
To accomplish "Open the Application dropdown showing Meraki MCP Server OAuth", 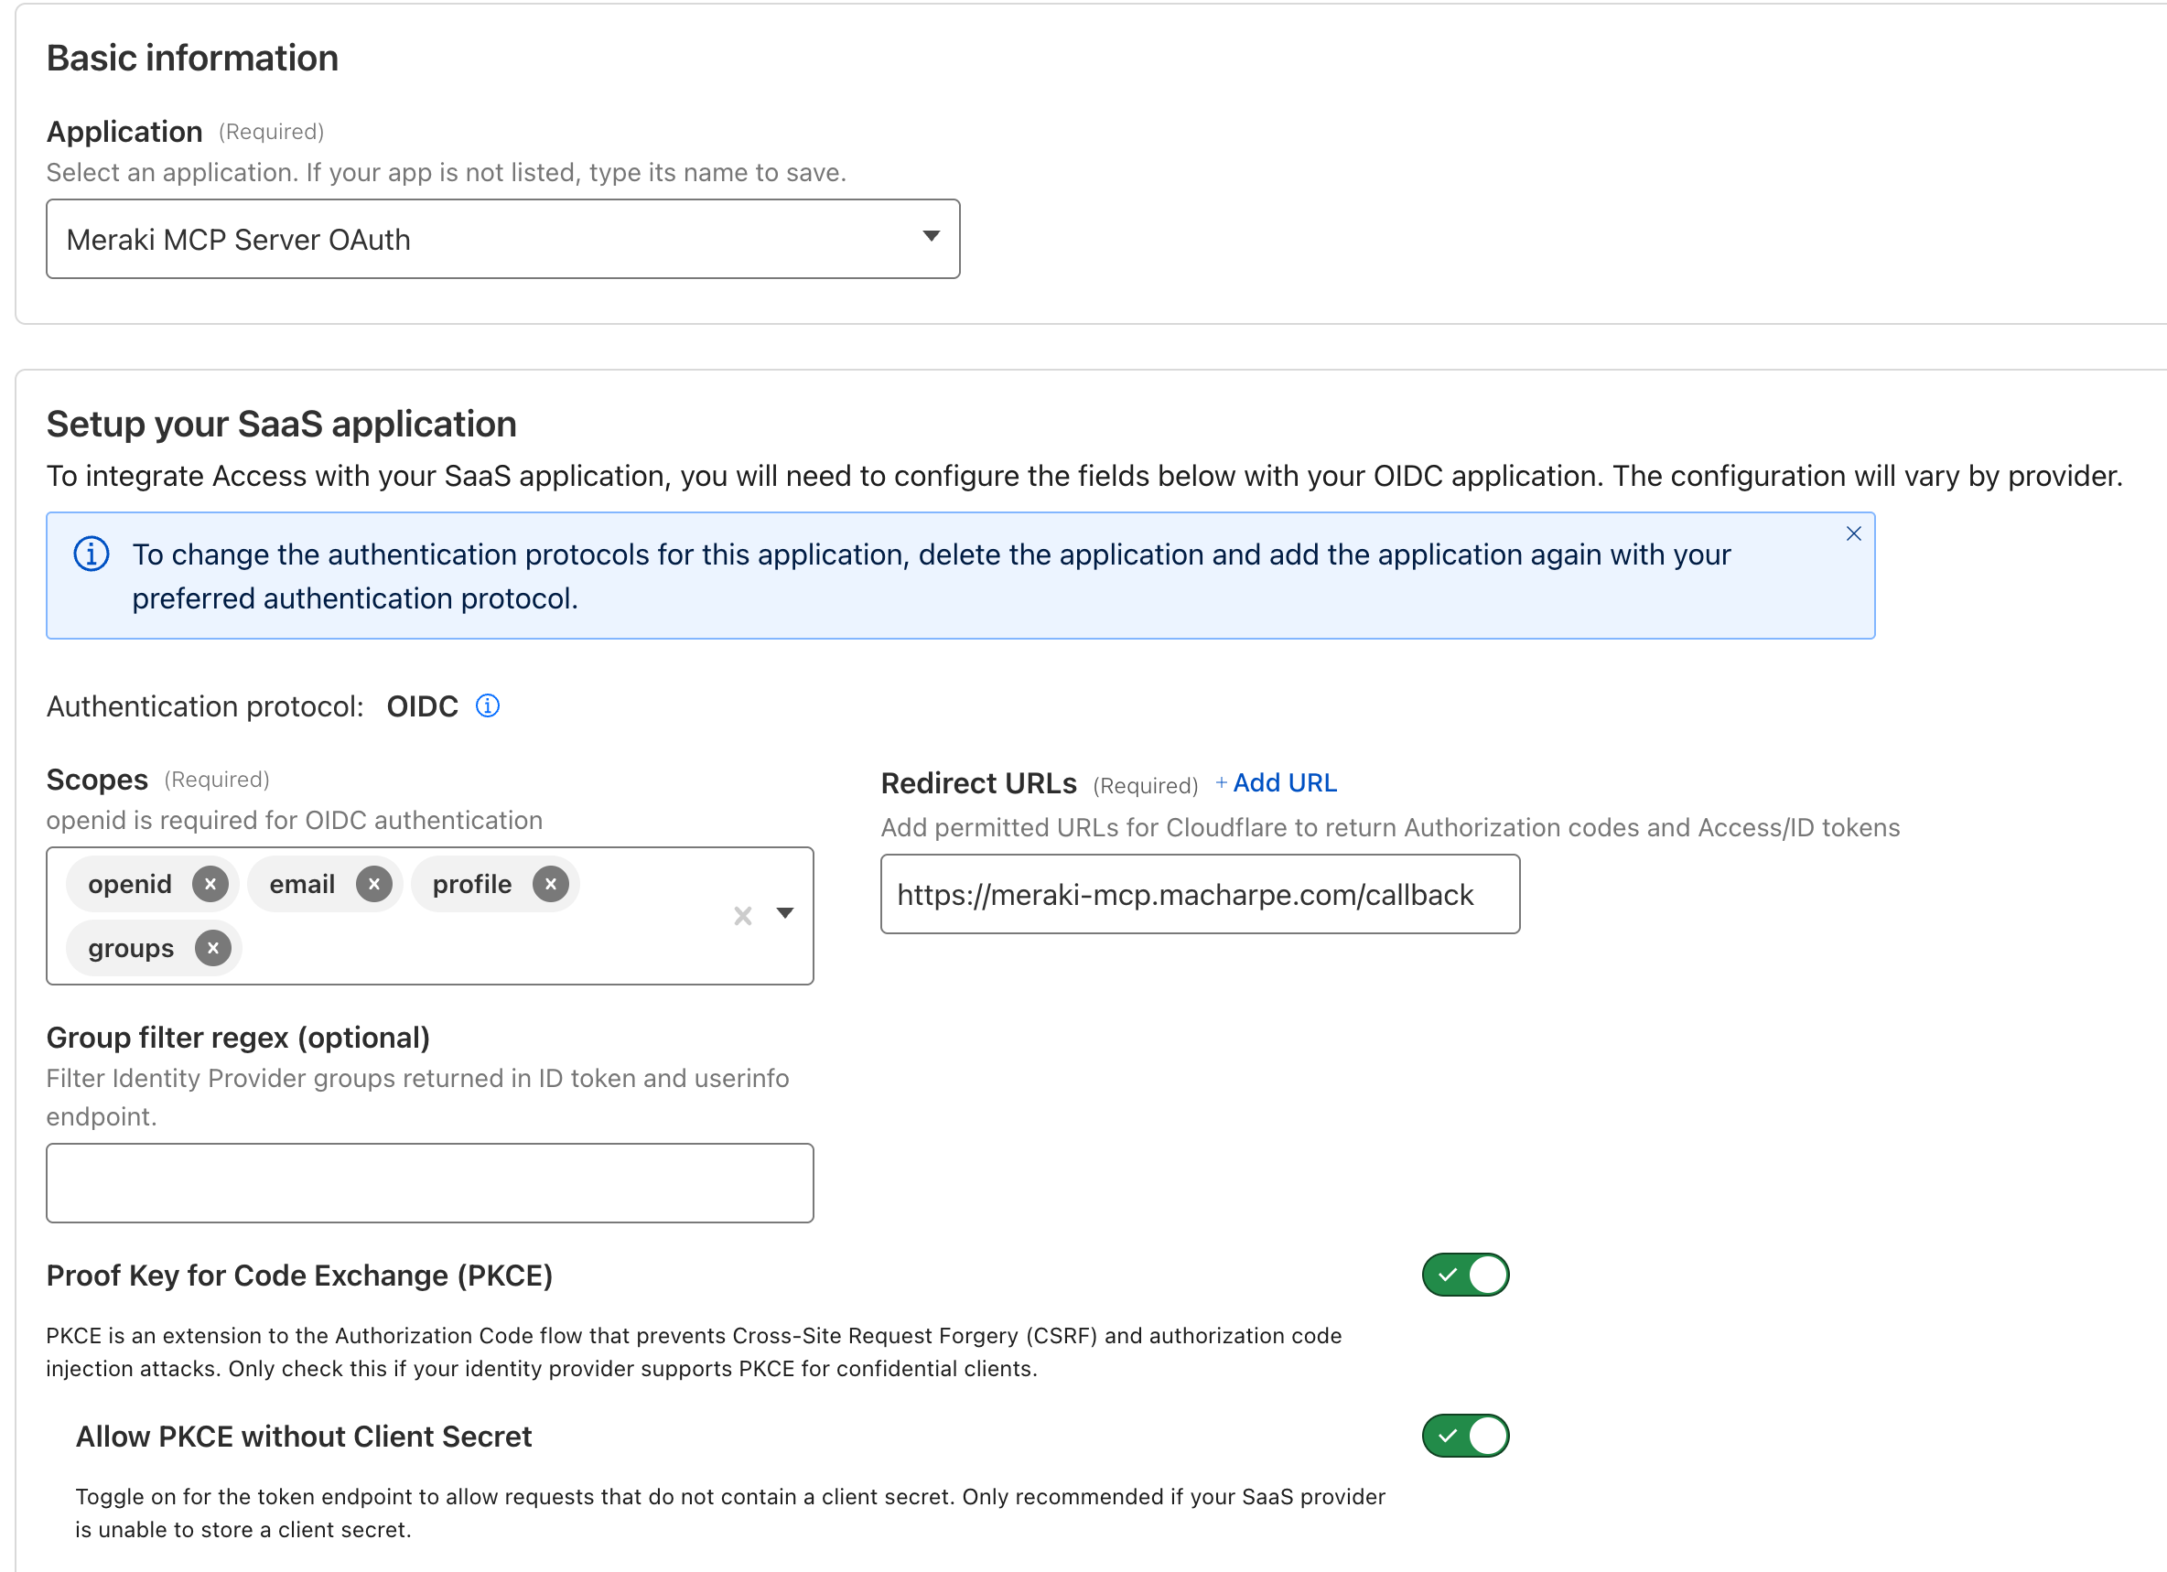I will (502, 239).
